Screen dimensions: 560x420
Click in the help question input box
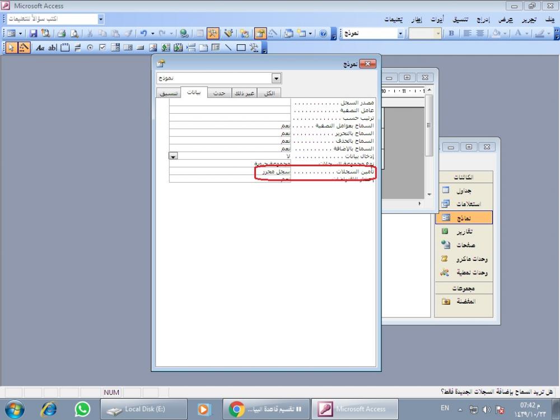click(53, 19)
